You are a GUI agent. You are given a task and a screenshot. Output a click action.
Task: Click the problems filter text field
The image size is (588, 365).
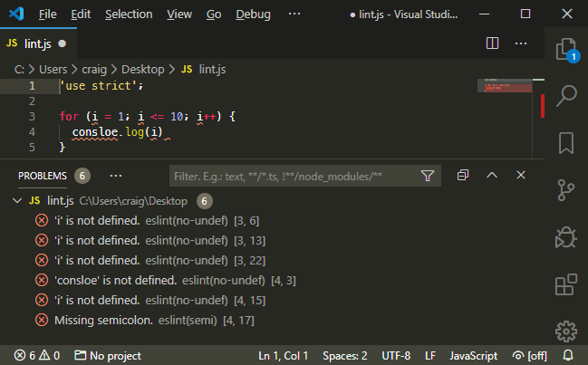point(292,176)
